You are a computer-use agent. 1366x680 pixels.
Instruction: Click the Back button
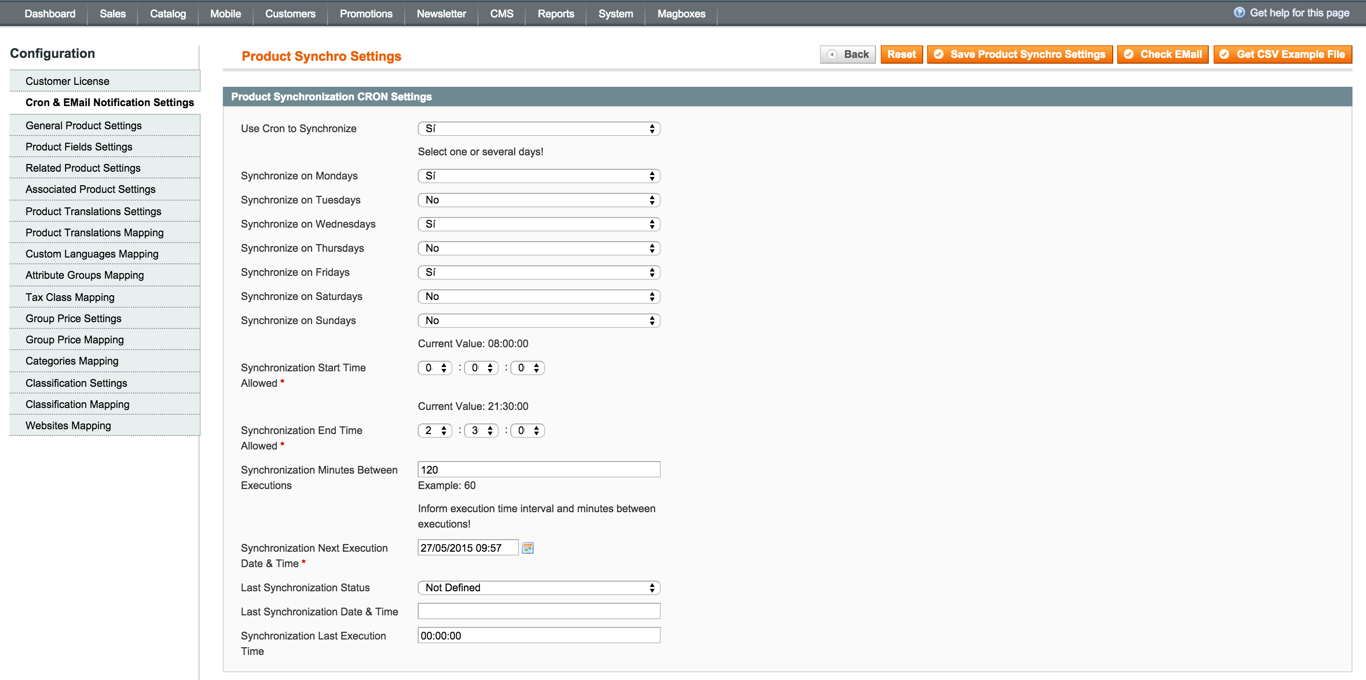[x=847, y=54]
